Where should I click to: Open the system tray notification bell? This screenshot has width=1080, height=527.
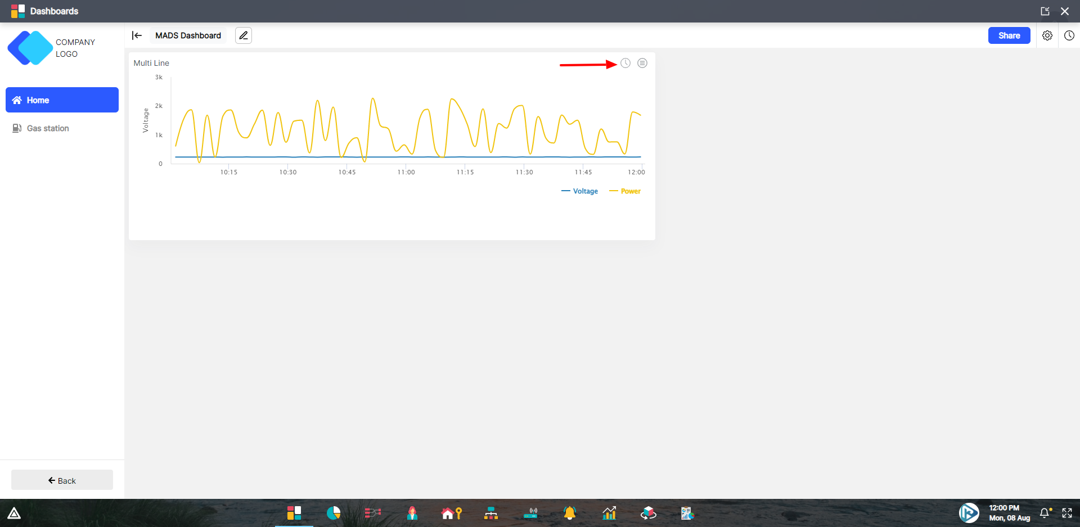tap(1045, 513)
